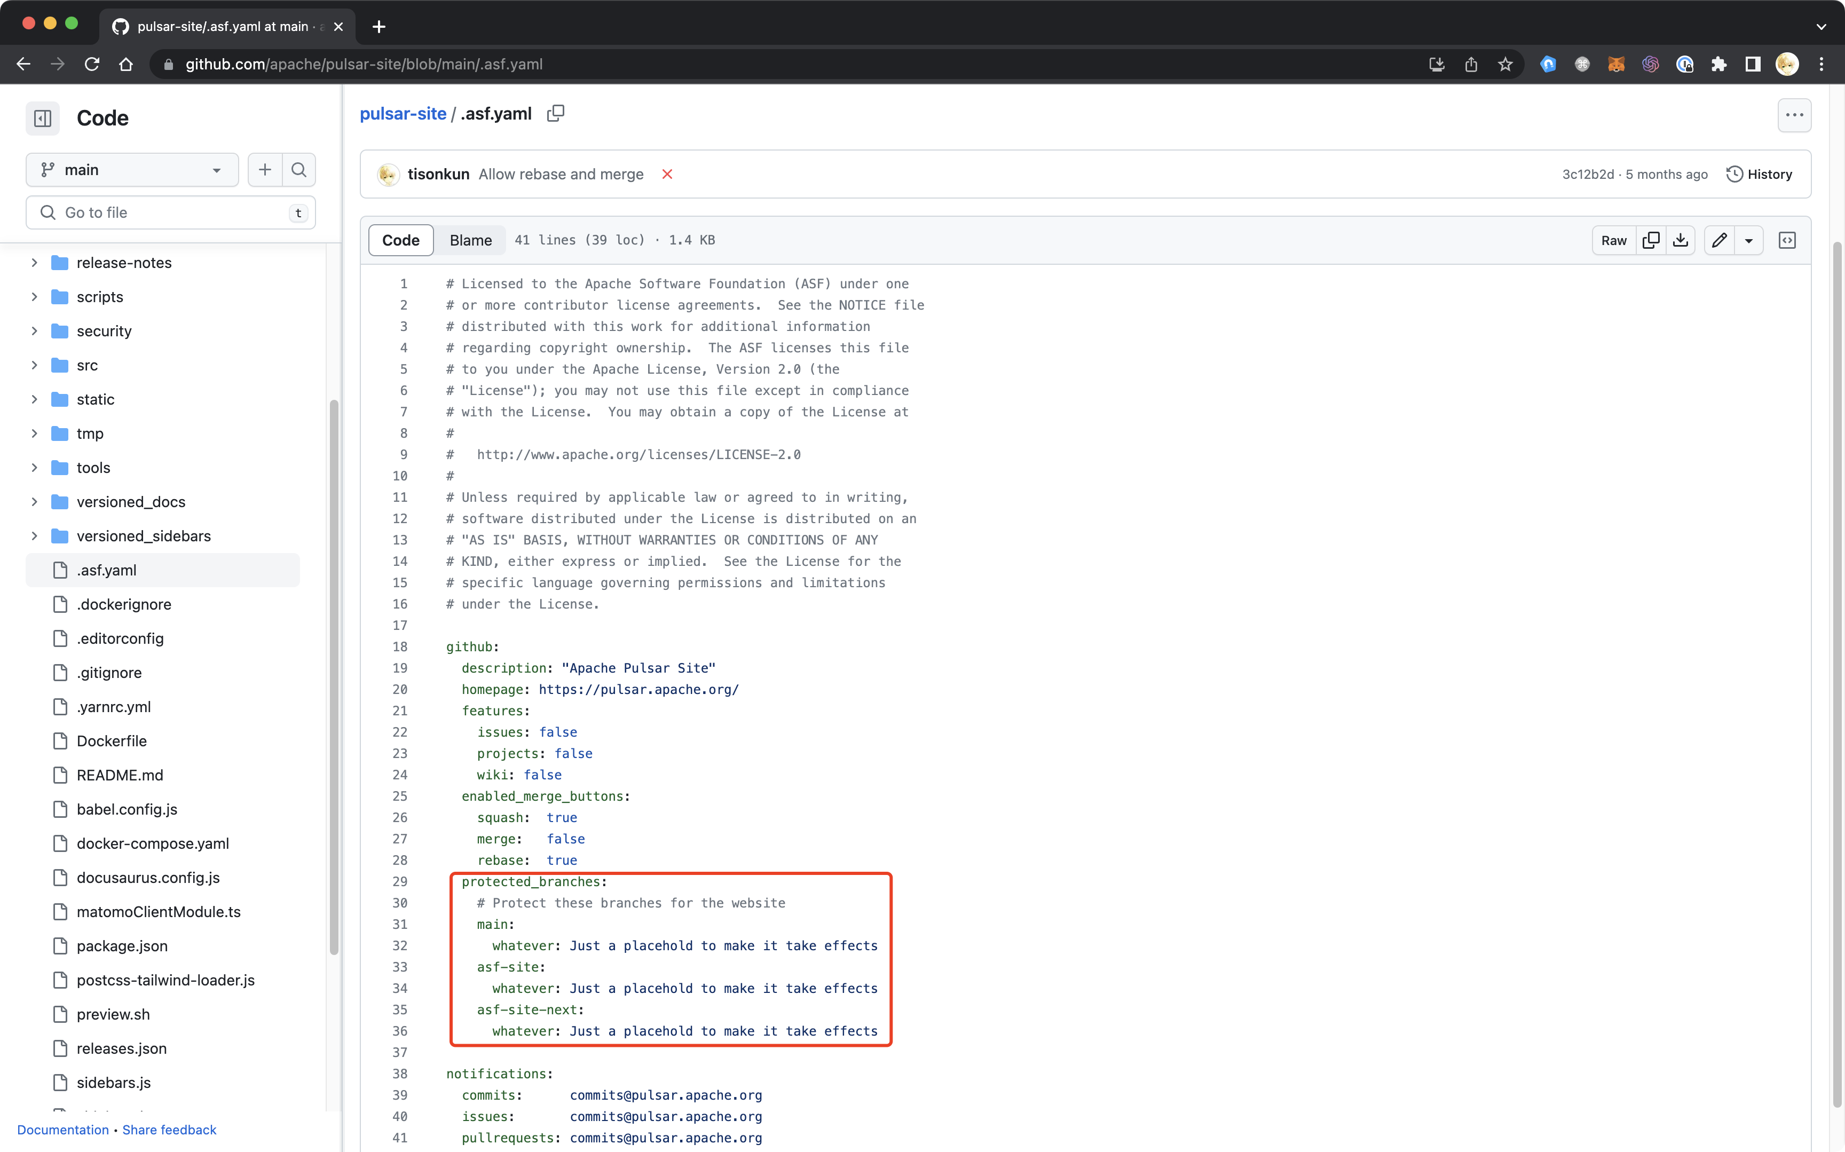This screenshot has height=1152, width=1845.
Task: Go to browser home page
Action: click(127, 64)
